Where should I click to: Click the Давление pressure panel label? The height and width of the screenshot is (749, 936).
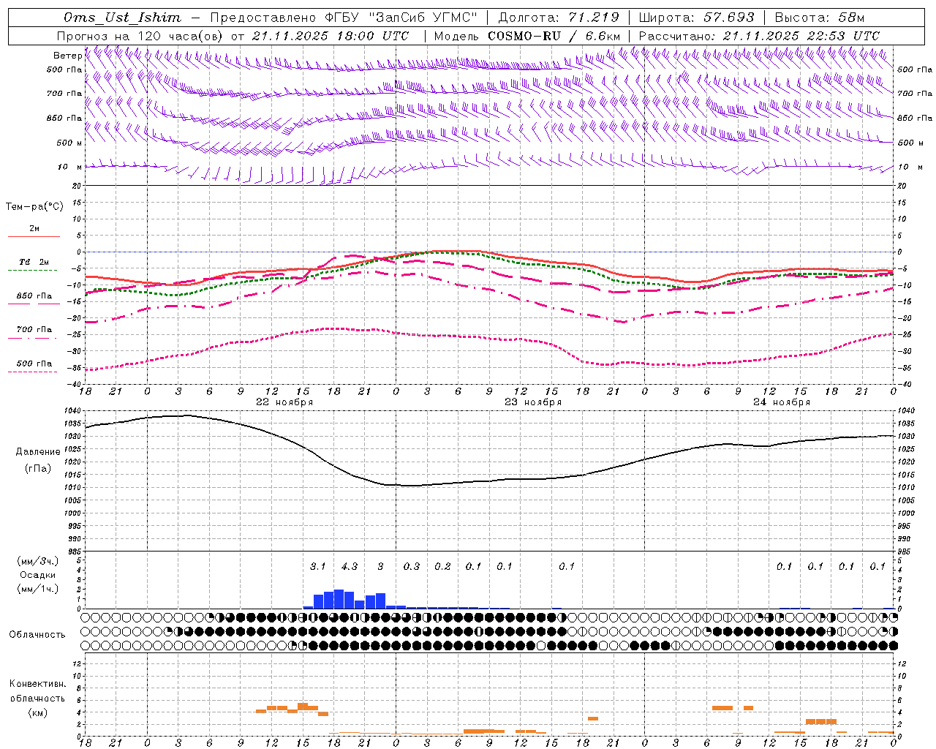click(38, 452)
